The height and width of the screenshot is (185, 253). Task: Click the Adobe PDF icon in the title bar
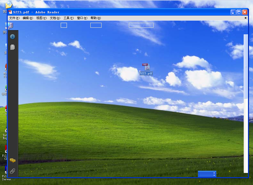click(x=11, y=12)
